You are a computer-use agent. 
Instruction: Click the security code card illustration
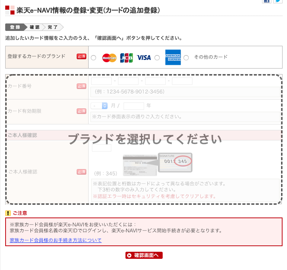(157, 164)
